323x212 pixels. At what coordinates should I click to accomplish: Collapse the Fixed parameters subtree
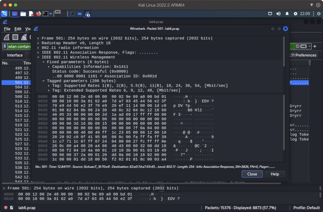[44, 62]
